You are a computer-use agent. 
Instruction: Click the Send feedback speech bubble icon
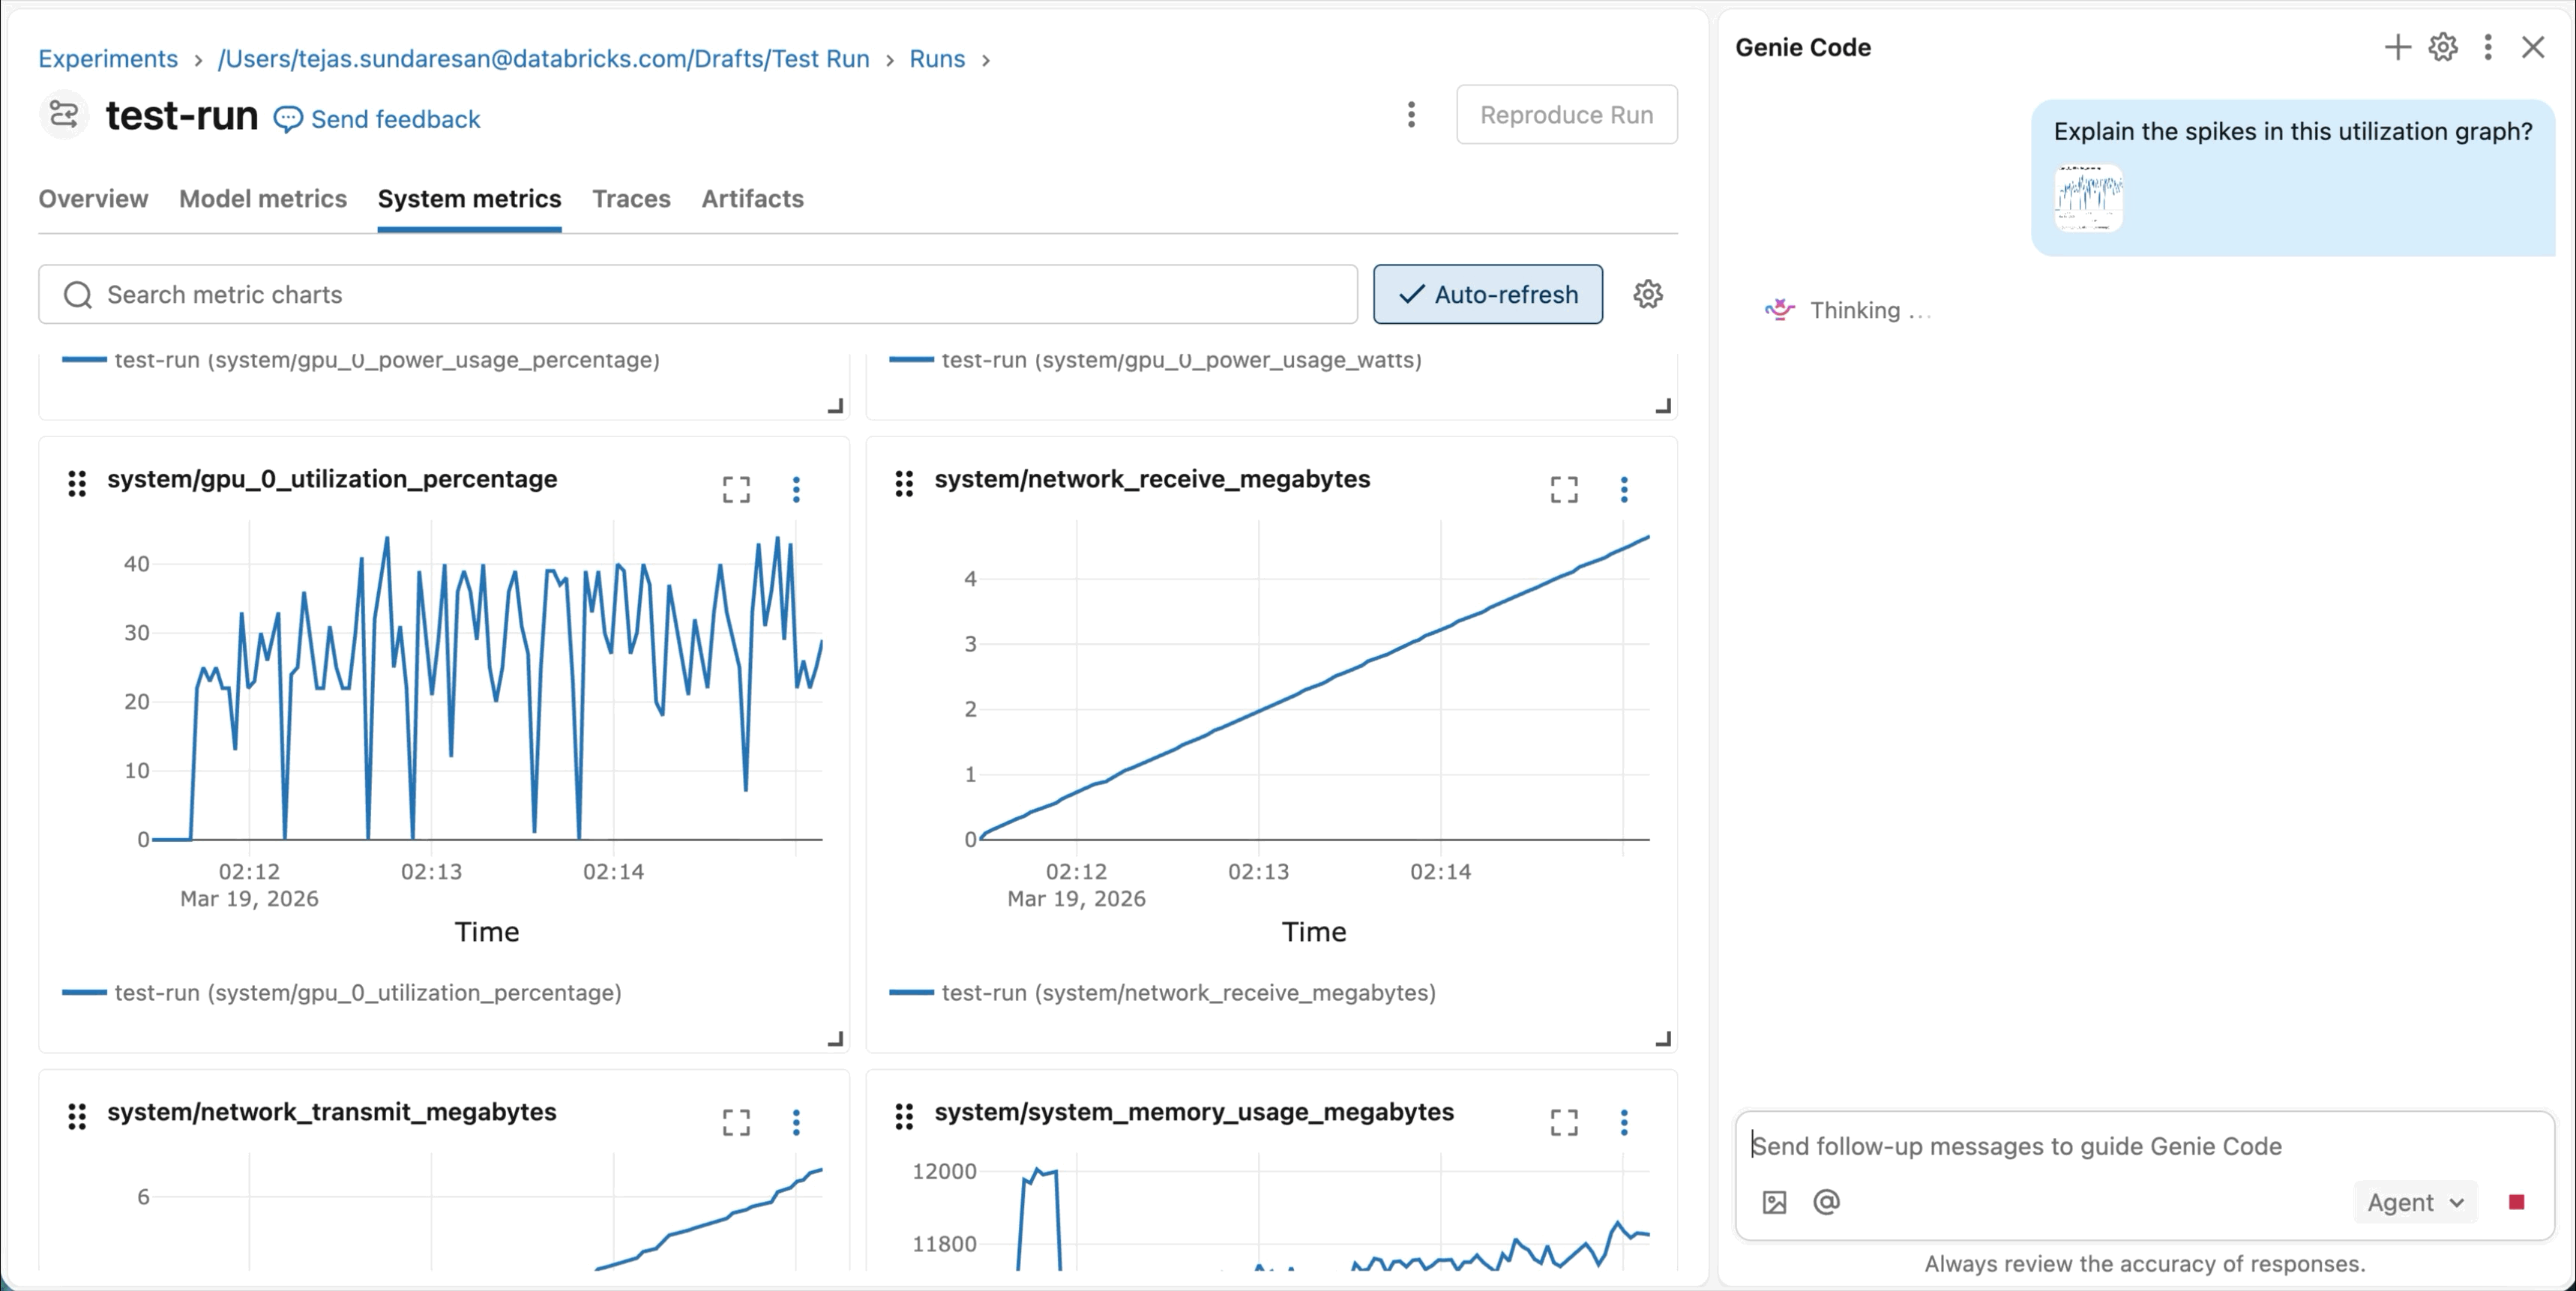click(289, 118)
